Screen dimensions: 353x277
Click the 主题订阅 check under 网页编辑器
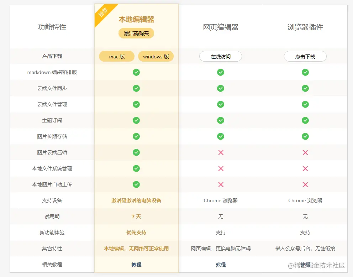point(221,120)
